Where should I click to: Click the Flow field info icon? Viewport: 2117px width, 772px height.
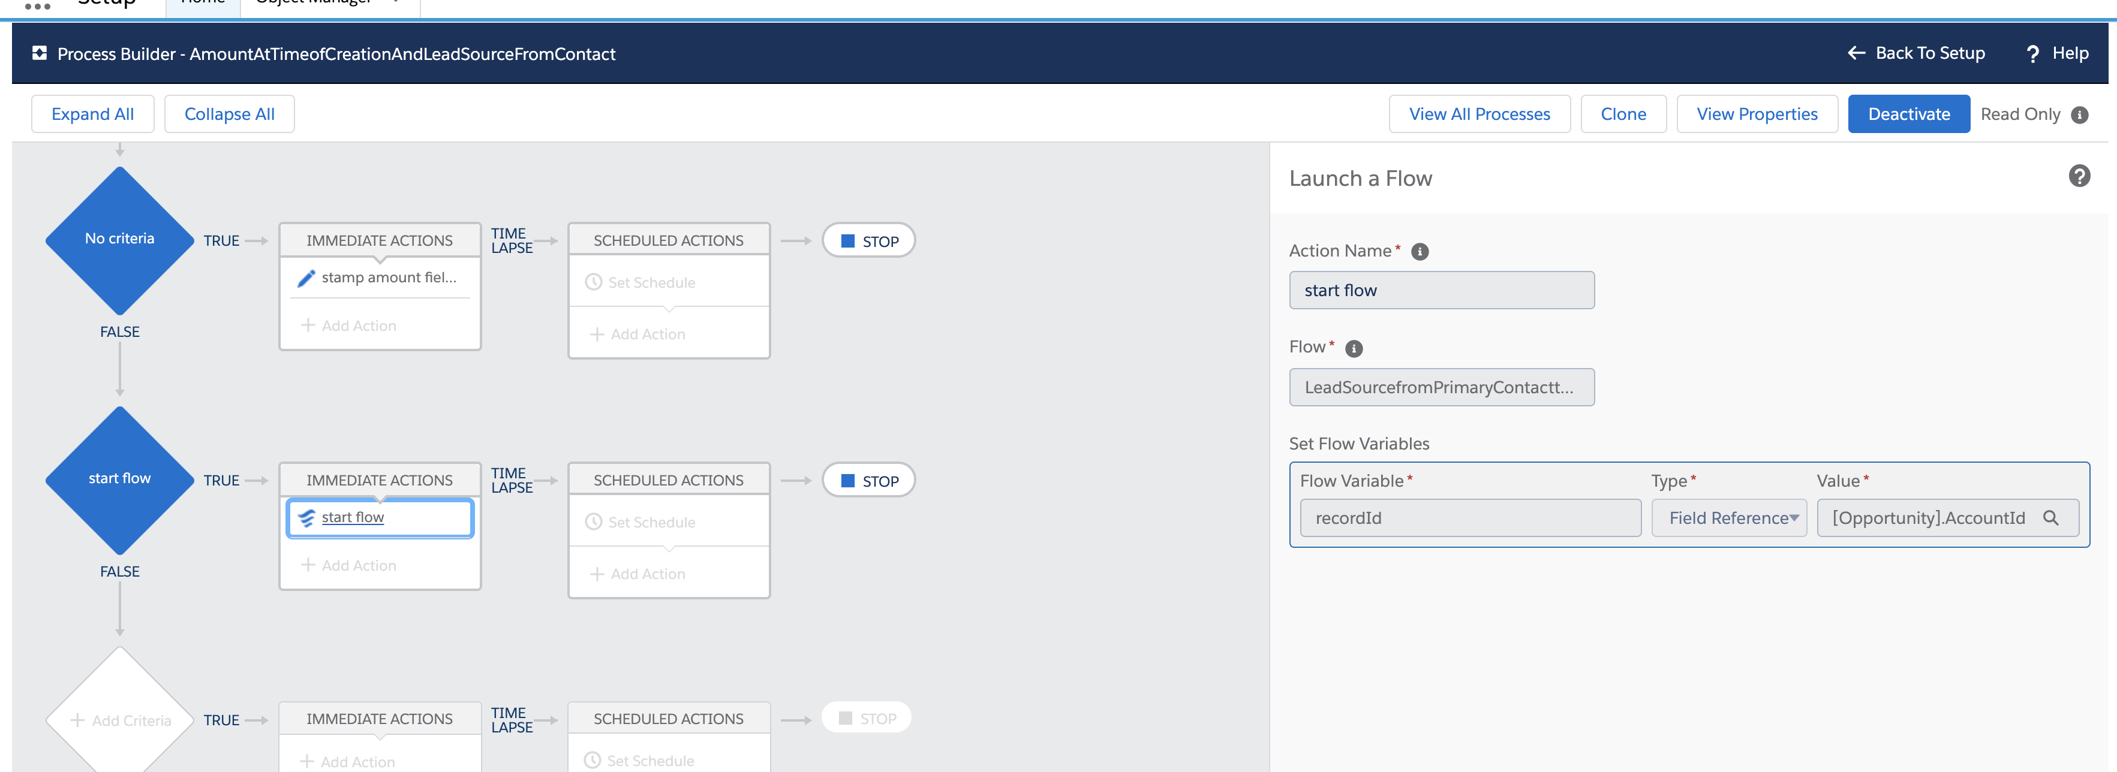point(1354,349)
